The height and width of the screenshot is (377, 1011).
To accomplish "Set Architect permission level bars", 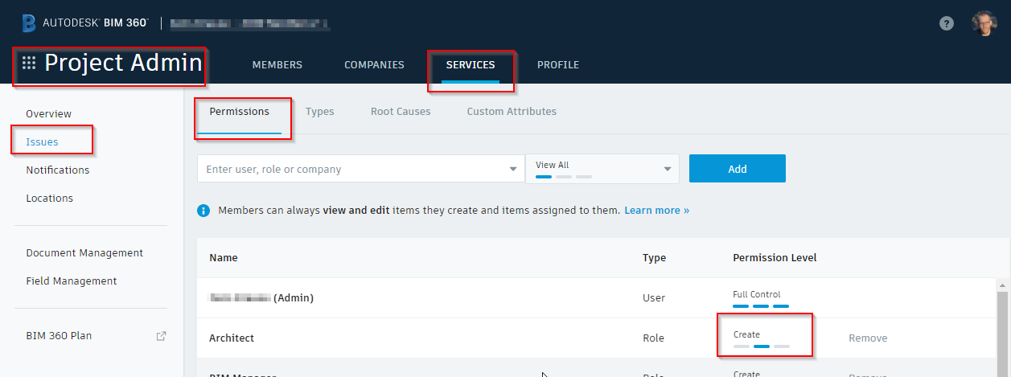I will pyautogui.click(x=761, y=346).
